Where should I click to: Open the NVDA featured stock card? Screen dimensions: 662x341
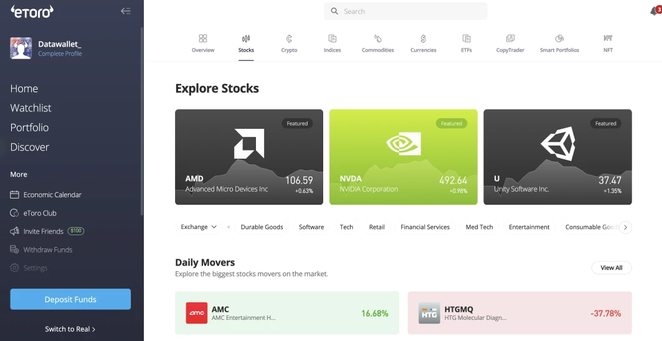pos(403,157)
